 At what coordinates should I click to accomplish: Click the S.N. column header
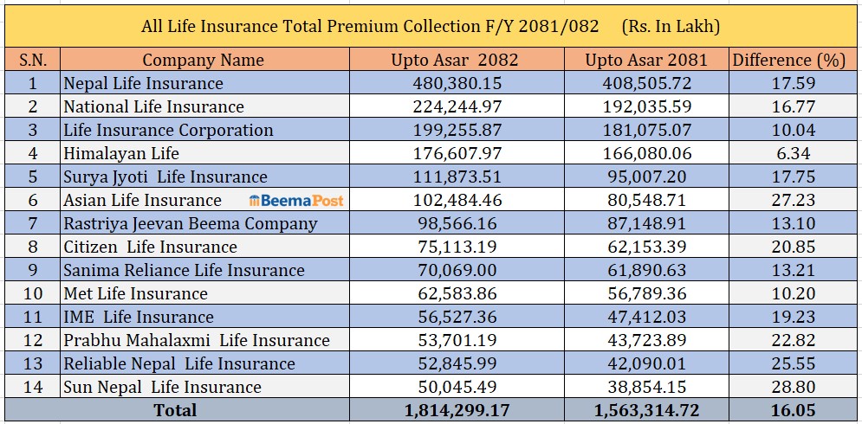[x=32, y=60]
